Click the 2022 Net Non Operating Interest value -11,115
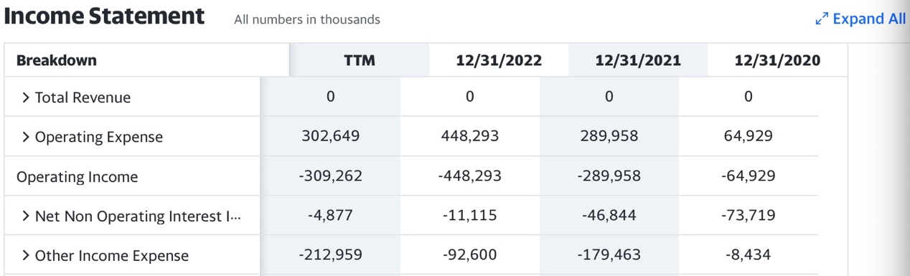The height and width of the screenshot is (276, 910). click(x=469, y=215)
